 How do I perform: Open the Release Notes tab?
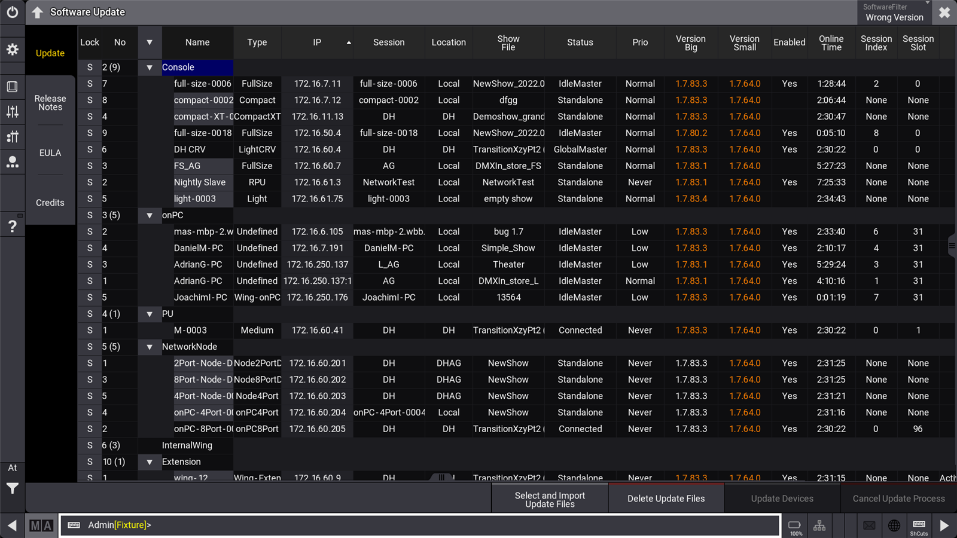point(50,103)
